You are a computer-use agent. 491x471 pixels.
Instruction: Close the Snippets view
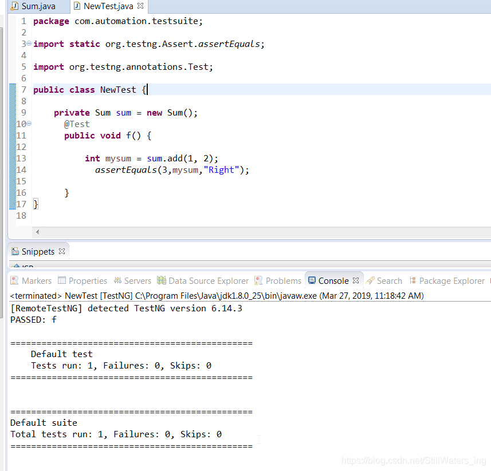(62, 251)
